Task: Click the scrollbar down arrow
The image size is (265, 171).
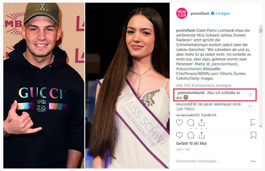Action: click(x=260, y=126)
